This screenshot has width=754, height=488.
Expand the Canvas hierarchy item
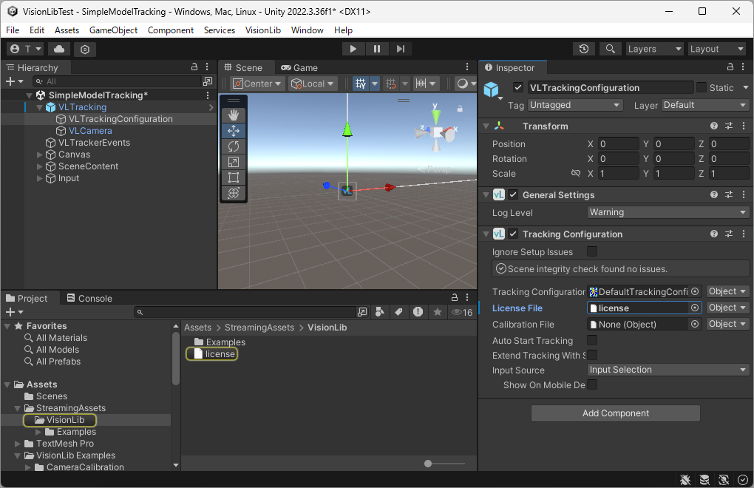[x=39, y=155]
